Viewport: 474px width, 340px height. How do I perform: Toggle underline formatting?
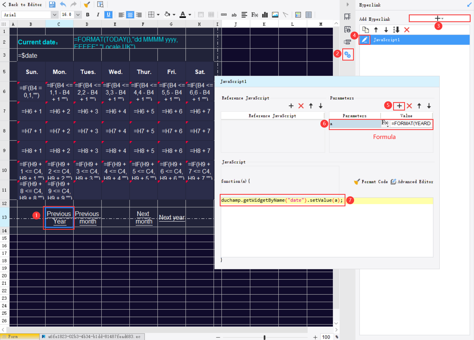[108, 15]
